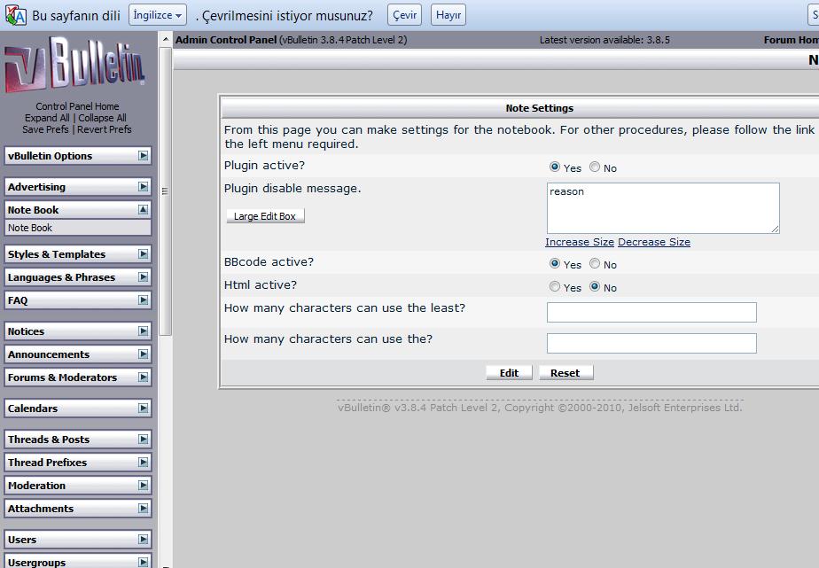Click the translate icon in top bar
This screenshot has width=819, height=568.
coord(15,15)
